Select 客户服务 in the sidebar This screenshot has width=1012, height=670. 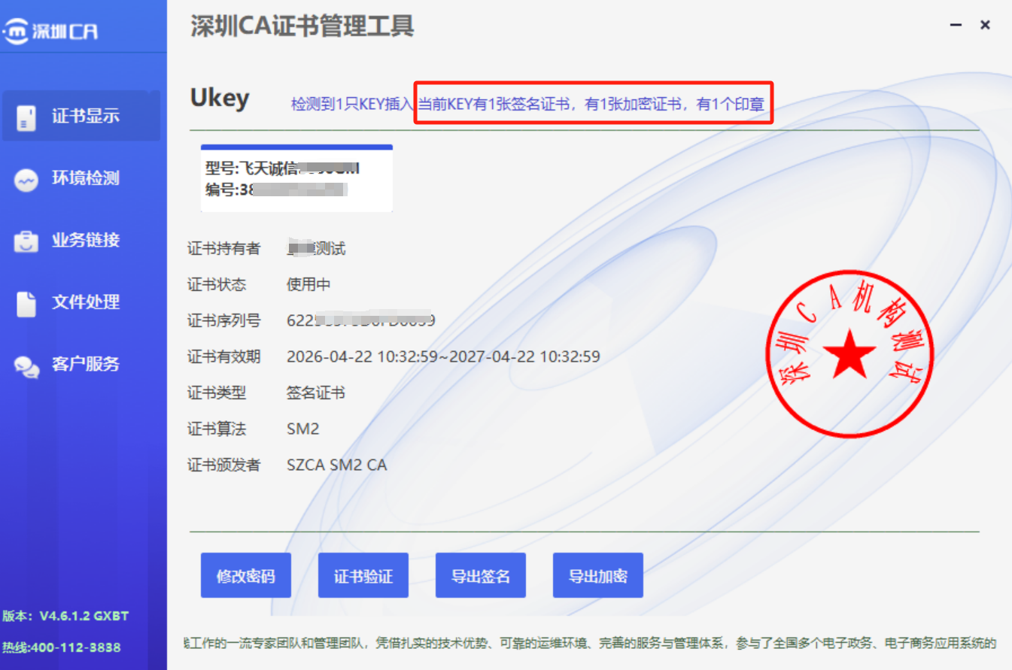pyautogui.click(x=81, y=364)
